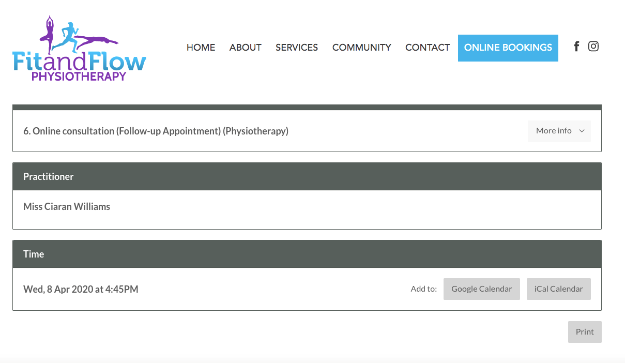
Task: Open the Facebook page icon
Action: (x=576, y=46)
